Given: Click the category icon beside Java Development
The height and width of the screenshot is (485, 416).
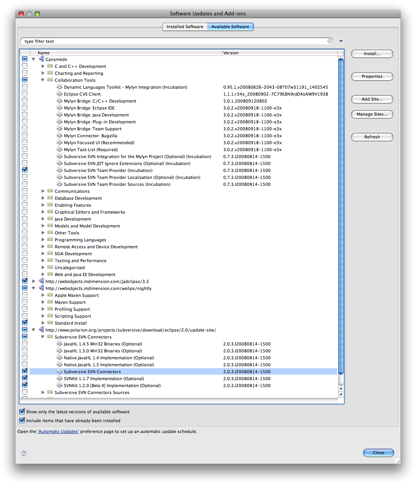Looking at the screenshot, I should [50, 219].
